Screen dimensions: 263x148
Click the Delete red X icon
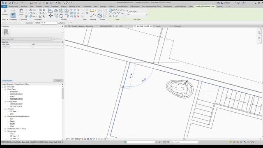pos(78,16)
